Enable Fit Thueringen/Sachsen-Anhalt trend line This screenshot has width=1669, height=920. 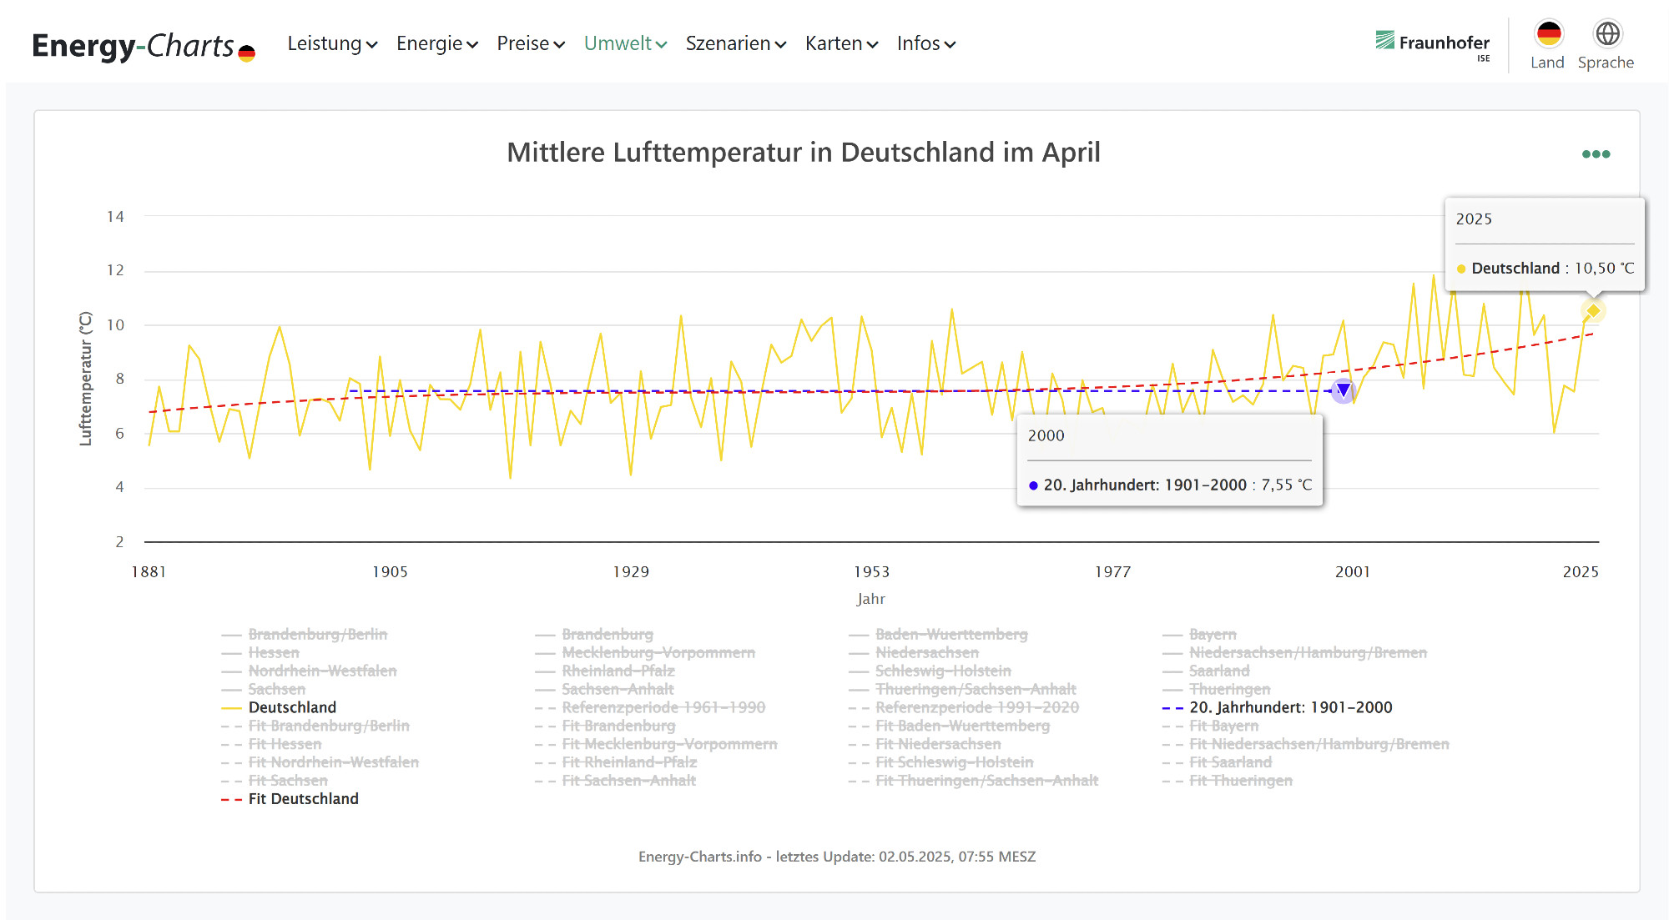tap(973, 781)
